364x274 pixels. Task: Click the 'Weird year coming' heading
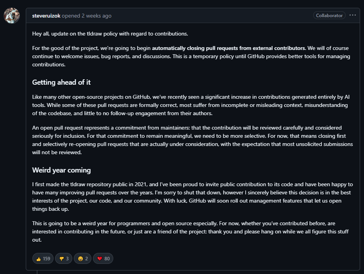(x=61, y=170)
